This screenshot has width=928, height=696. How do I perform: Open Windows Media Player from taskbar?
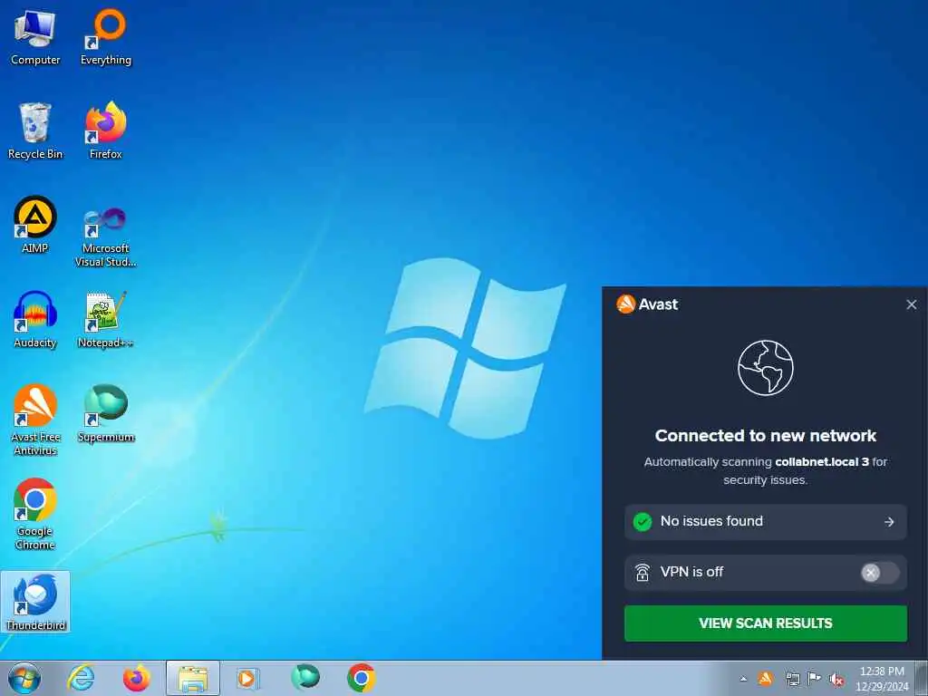(x=247, y=678)
